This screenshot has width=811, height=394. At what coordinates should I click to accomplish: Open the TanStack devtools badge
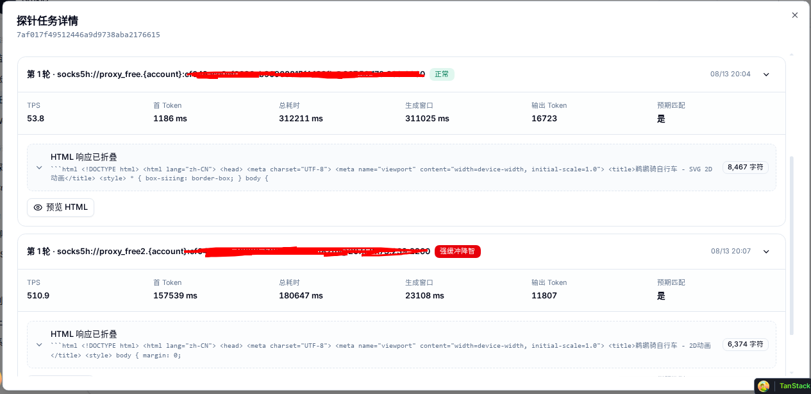coord(782,386)
